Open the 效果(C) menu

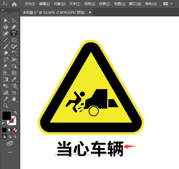[x=105, y=4]
